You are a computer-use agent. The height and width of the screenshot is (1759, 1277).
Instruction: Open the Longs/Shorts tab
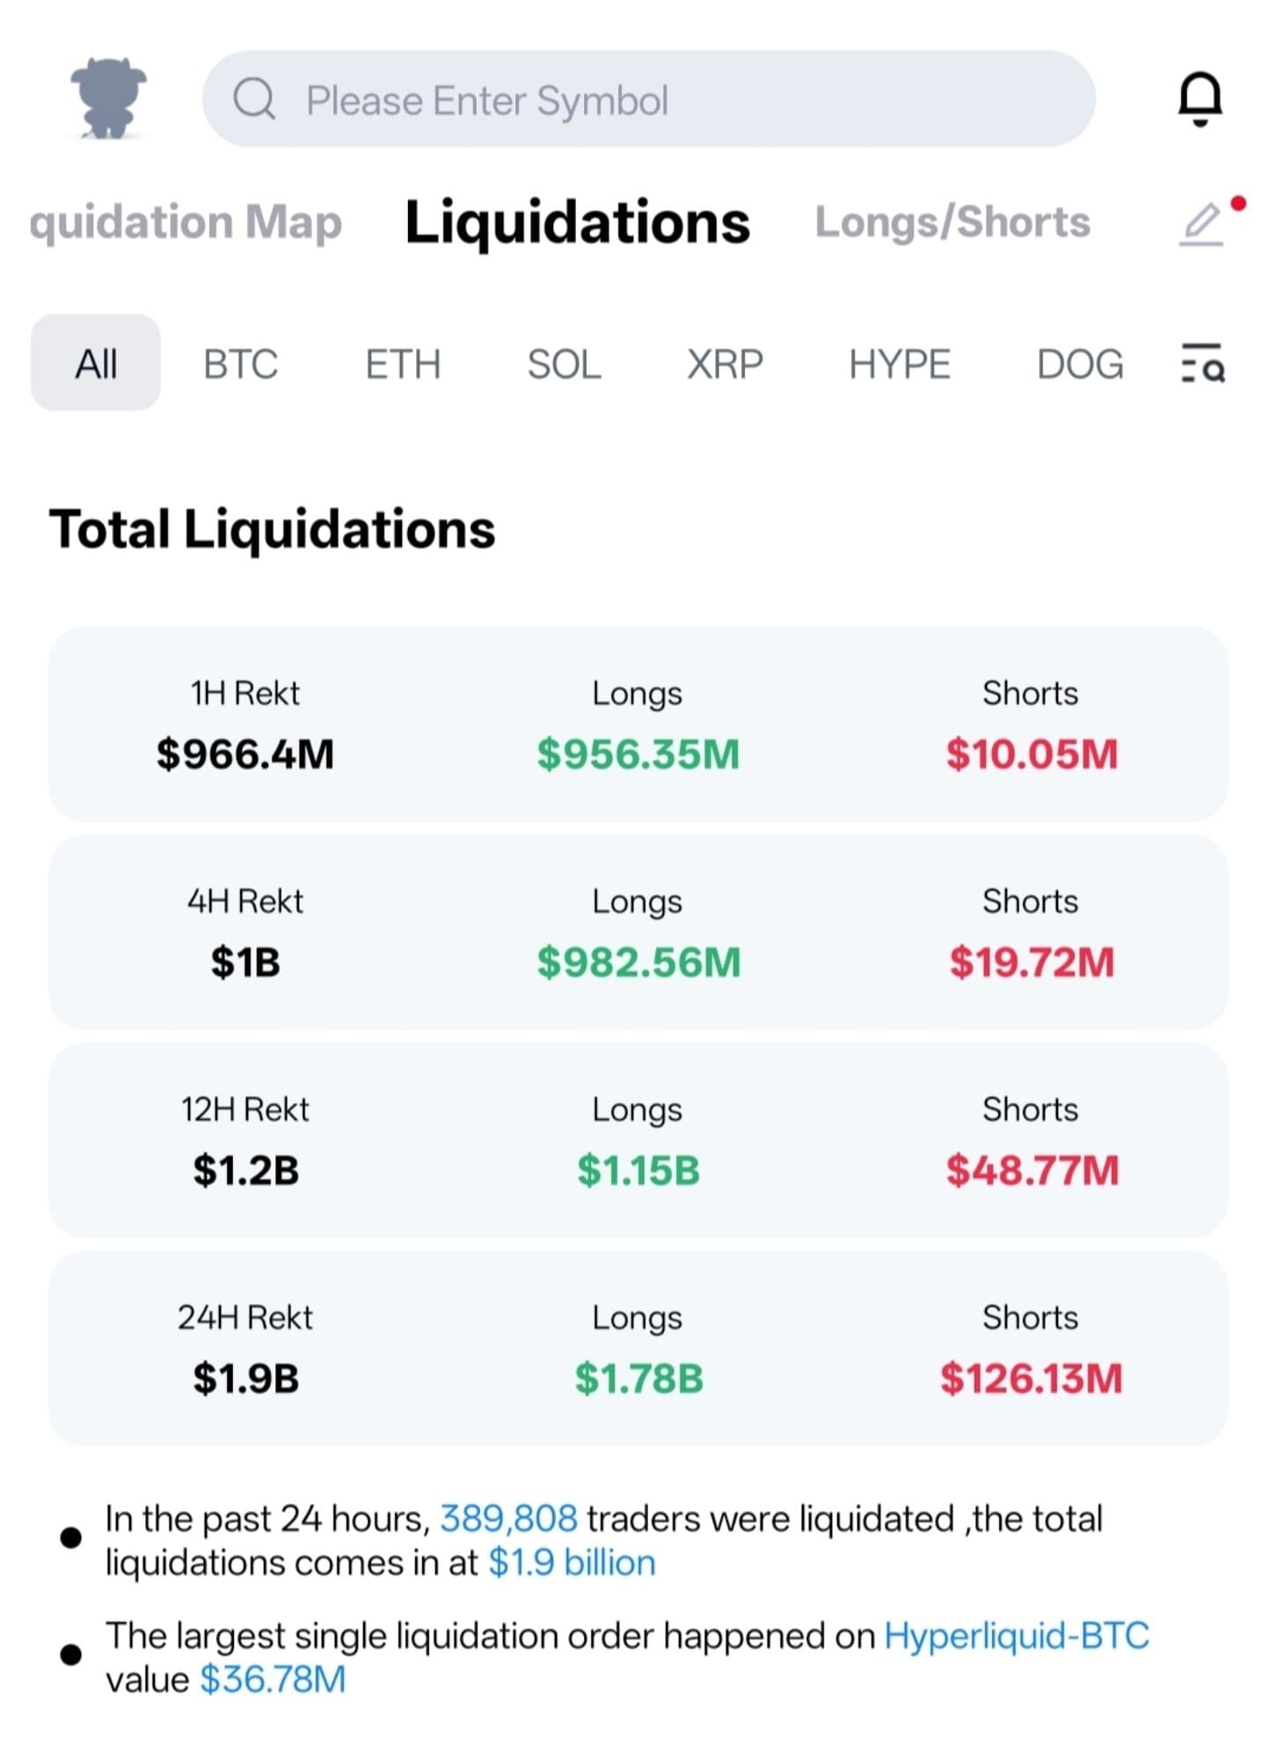952,223
